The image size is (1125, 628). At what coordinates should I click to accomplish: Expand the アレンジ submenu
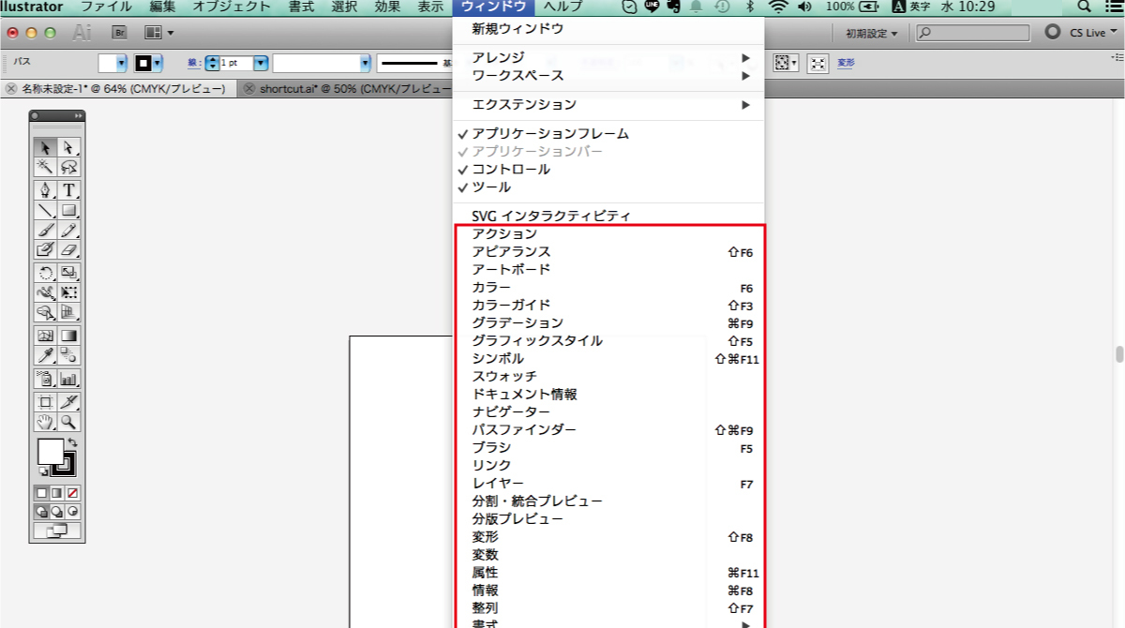(x=608, y=57)
